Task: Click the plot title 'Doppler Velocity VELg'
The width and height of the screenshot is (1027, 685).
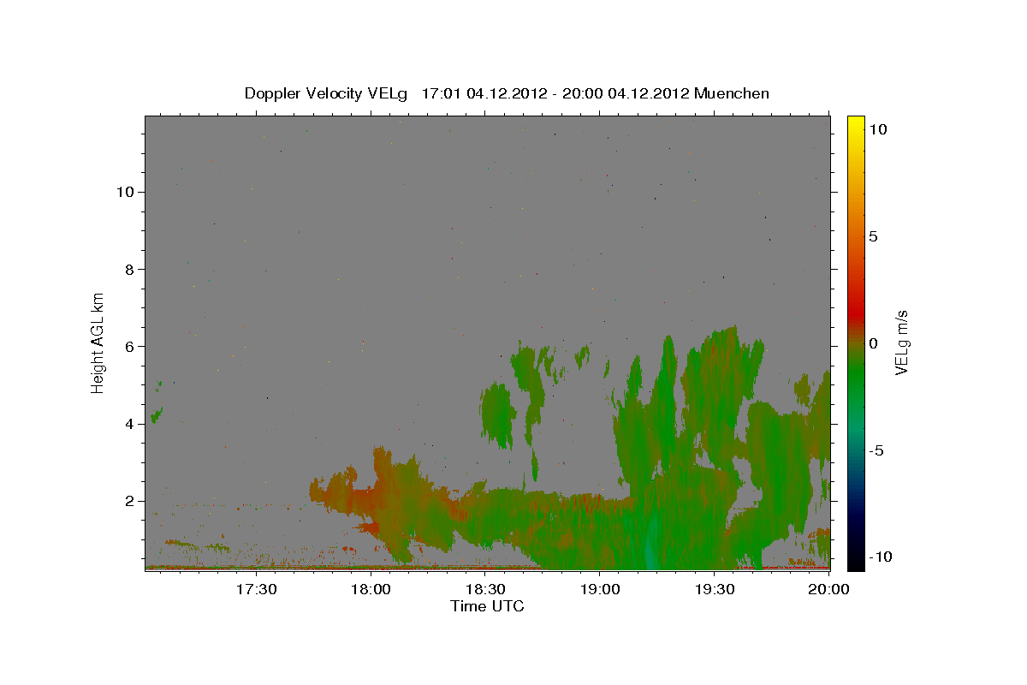Action: coord(326,93)
